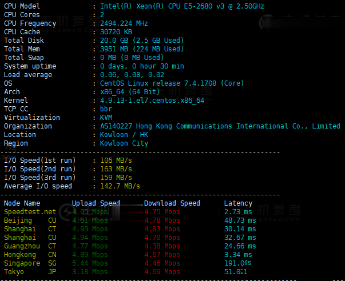Select latency value 30.14 ms
The height and width of the screenshot is (281, 345).
coord(240,229)
